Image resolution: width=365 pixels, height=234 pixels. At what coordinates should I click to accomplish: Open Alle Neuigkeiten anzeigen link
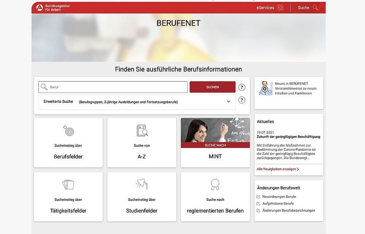[277, 169]
